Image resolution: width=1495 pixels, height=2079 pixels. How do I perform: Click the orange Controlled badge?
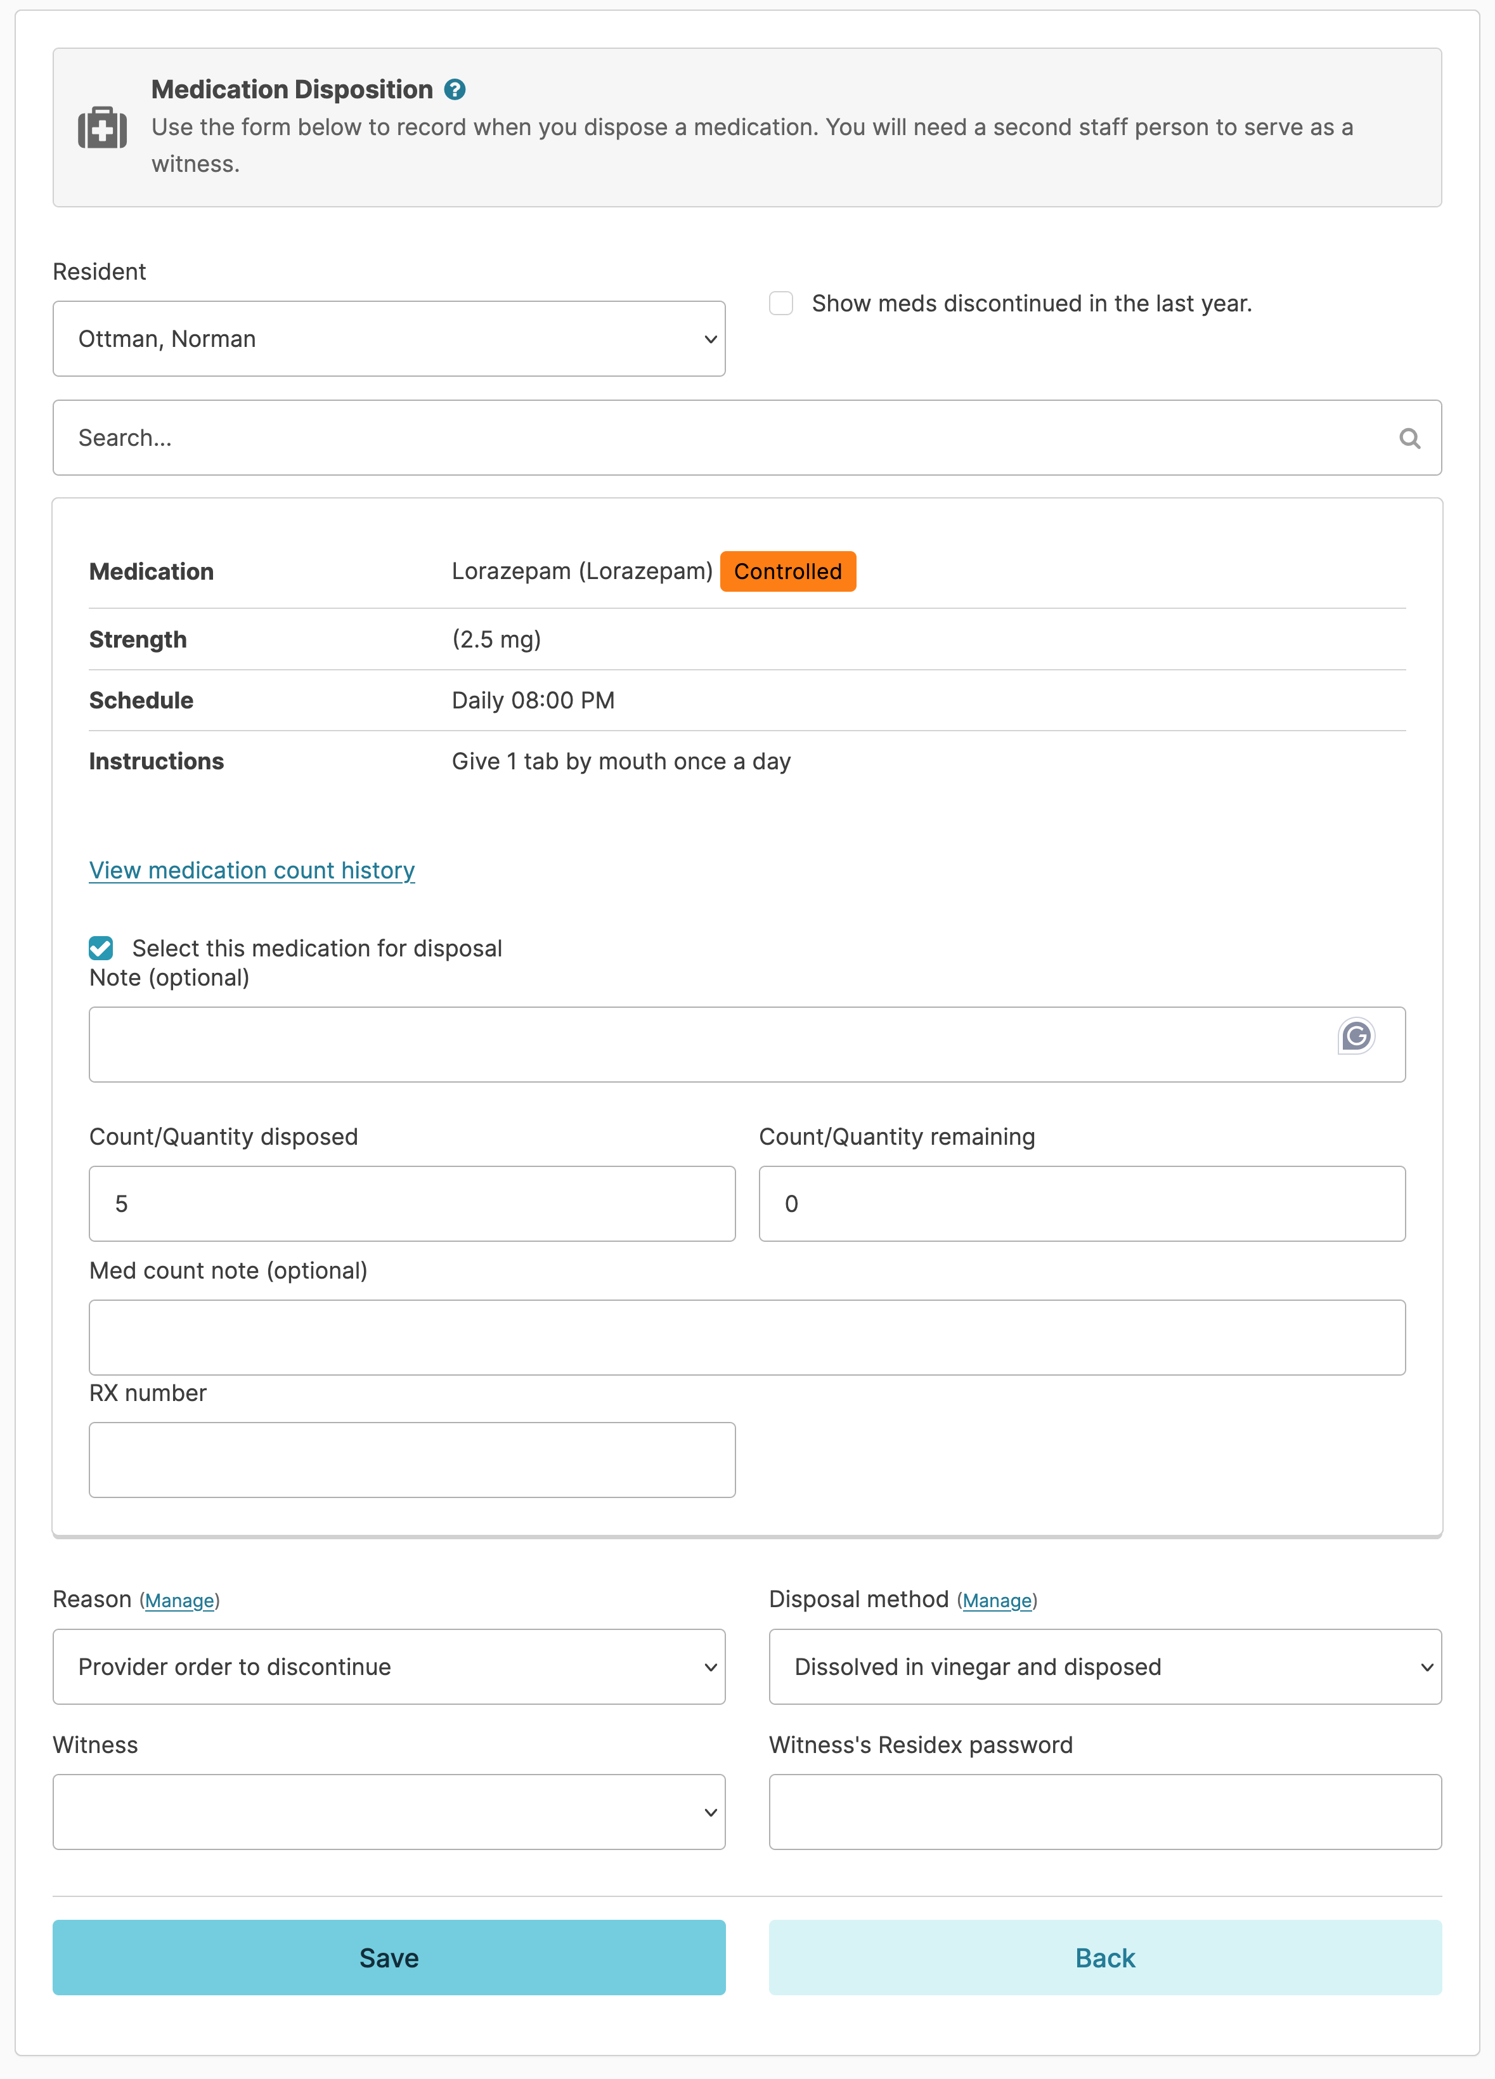[787, 571]
